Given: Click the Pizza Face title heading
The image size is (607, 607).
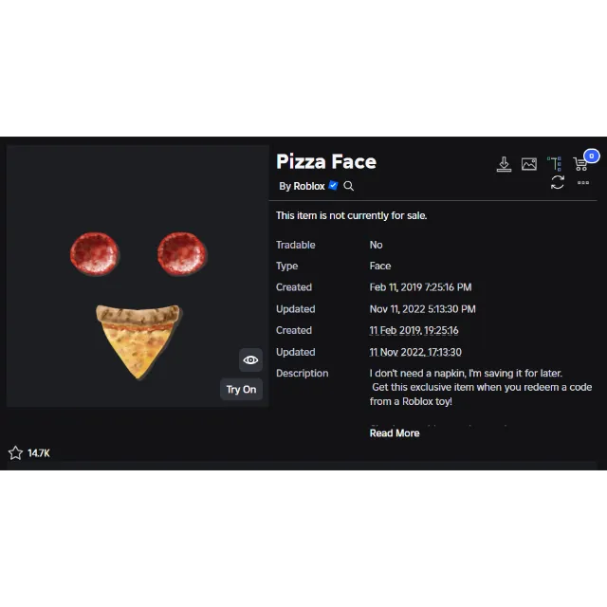Looking at the screenshot, I should pos(326,161).
